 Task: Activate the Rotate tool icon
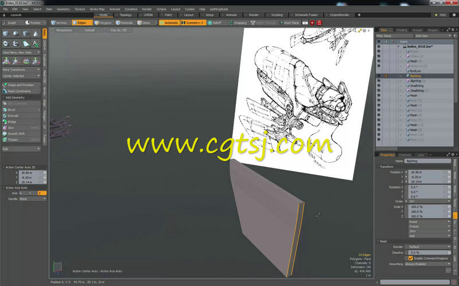[26, 61]
